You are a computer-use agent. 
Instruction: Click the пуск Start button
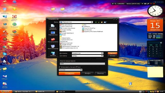click(6, 91)
